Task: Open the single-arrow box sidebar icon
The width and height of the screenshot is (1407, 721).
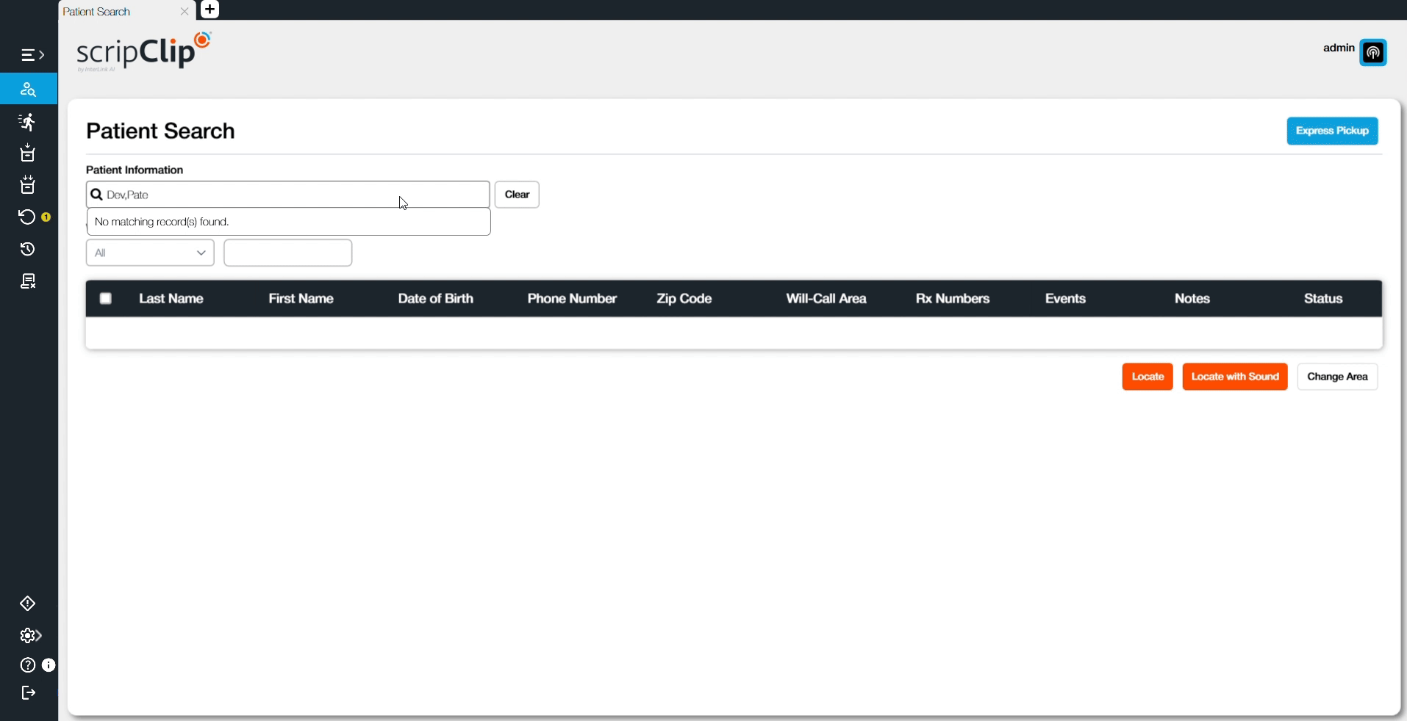Action: pyautogui.click(x=28, y=153)
